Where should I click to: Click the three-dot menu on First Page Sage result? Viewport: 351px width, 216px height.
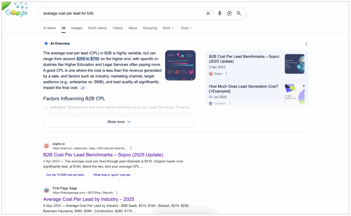(x=117, y=193)
